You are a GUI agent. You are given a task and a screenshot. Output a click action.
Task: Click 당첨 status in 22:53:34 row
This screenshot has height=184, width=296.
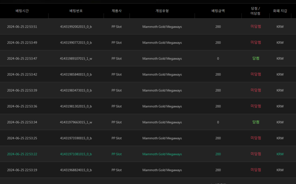tap(256, 122)
